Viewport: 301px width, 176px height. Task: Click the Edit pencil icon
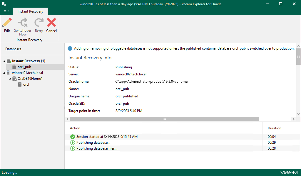tap(7, 23)
